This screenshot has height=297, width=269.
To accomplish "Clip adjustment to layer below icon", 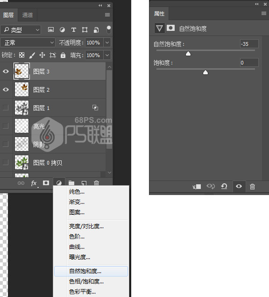I will [x=197, y=187].
